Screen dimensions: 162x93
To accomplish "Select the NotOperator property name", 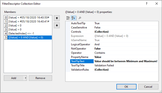I will (x=78, y=49).
